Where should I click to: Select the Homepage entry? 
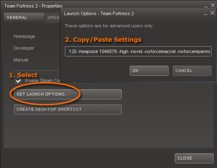24,36
